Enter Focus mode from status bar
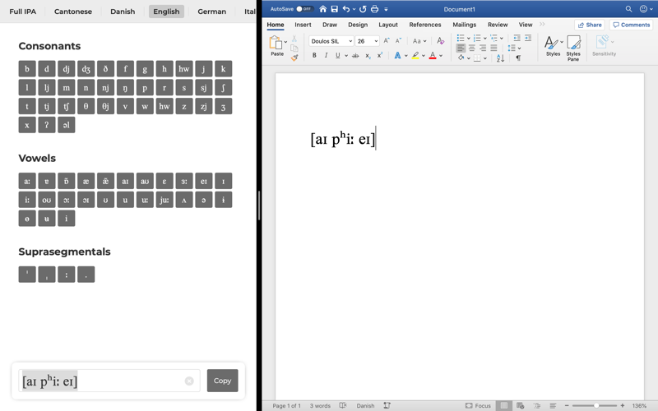 [478, 405]
